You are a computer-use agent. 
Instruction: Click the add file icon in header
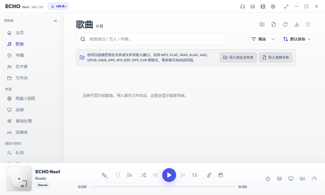point(274,24)
